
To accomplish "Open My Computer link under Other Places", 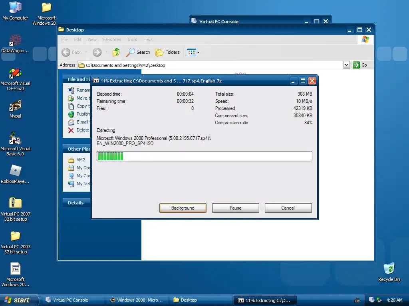I will pyautogui.click(x=79, y=176).
